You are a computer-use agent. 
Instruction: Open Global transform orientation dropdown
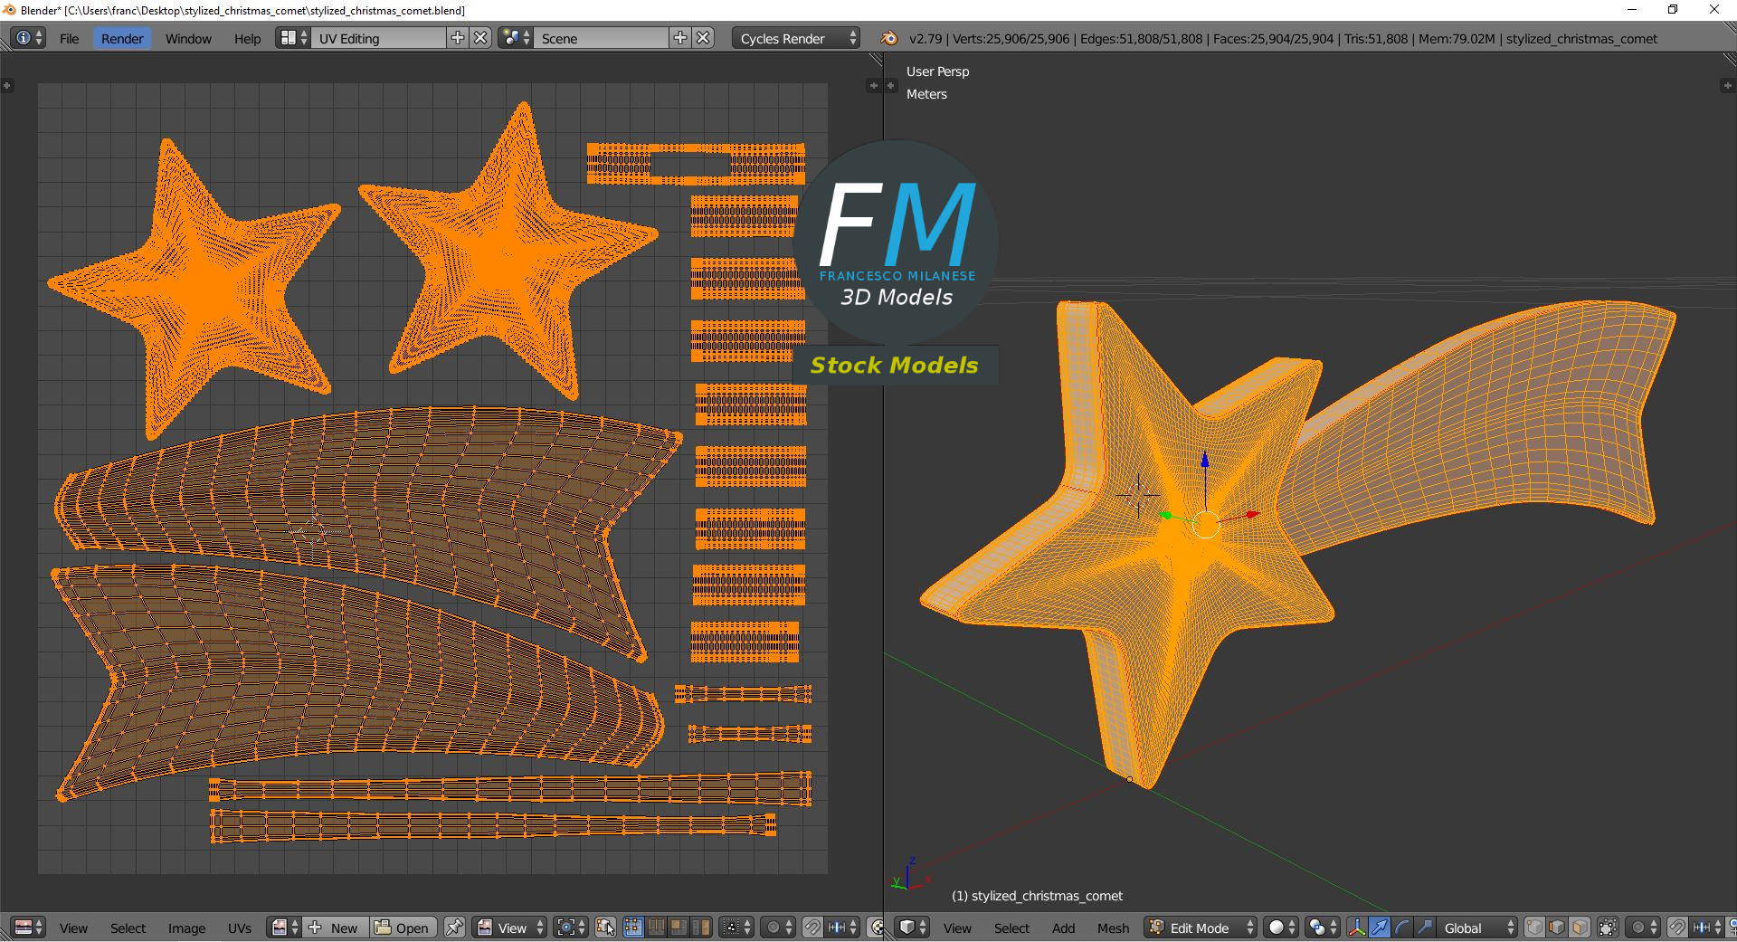[x=1477, y=928]
